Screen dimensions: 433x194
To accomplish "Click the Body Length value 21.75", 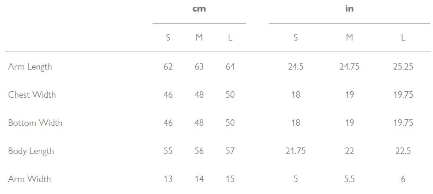I will (295, 151).
